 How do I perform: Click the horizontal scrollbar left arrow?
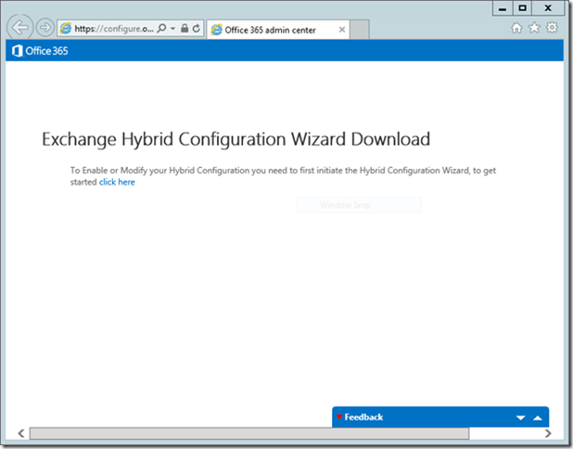(x=21, y=433)
